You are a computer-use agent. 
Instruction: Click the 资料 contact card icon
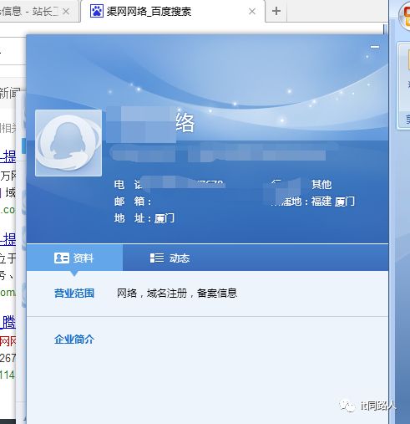pos(62,258)
